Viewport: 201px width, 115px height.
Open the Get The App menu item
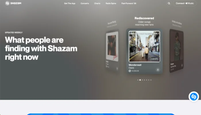tap(69, 3)
